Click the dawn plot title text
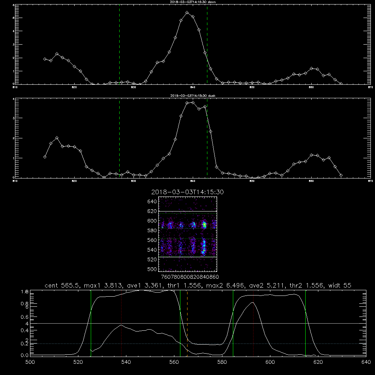 193,2
